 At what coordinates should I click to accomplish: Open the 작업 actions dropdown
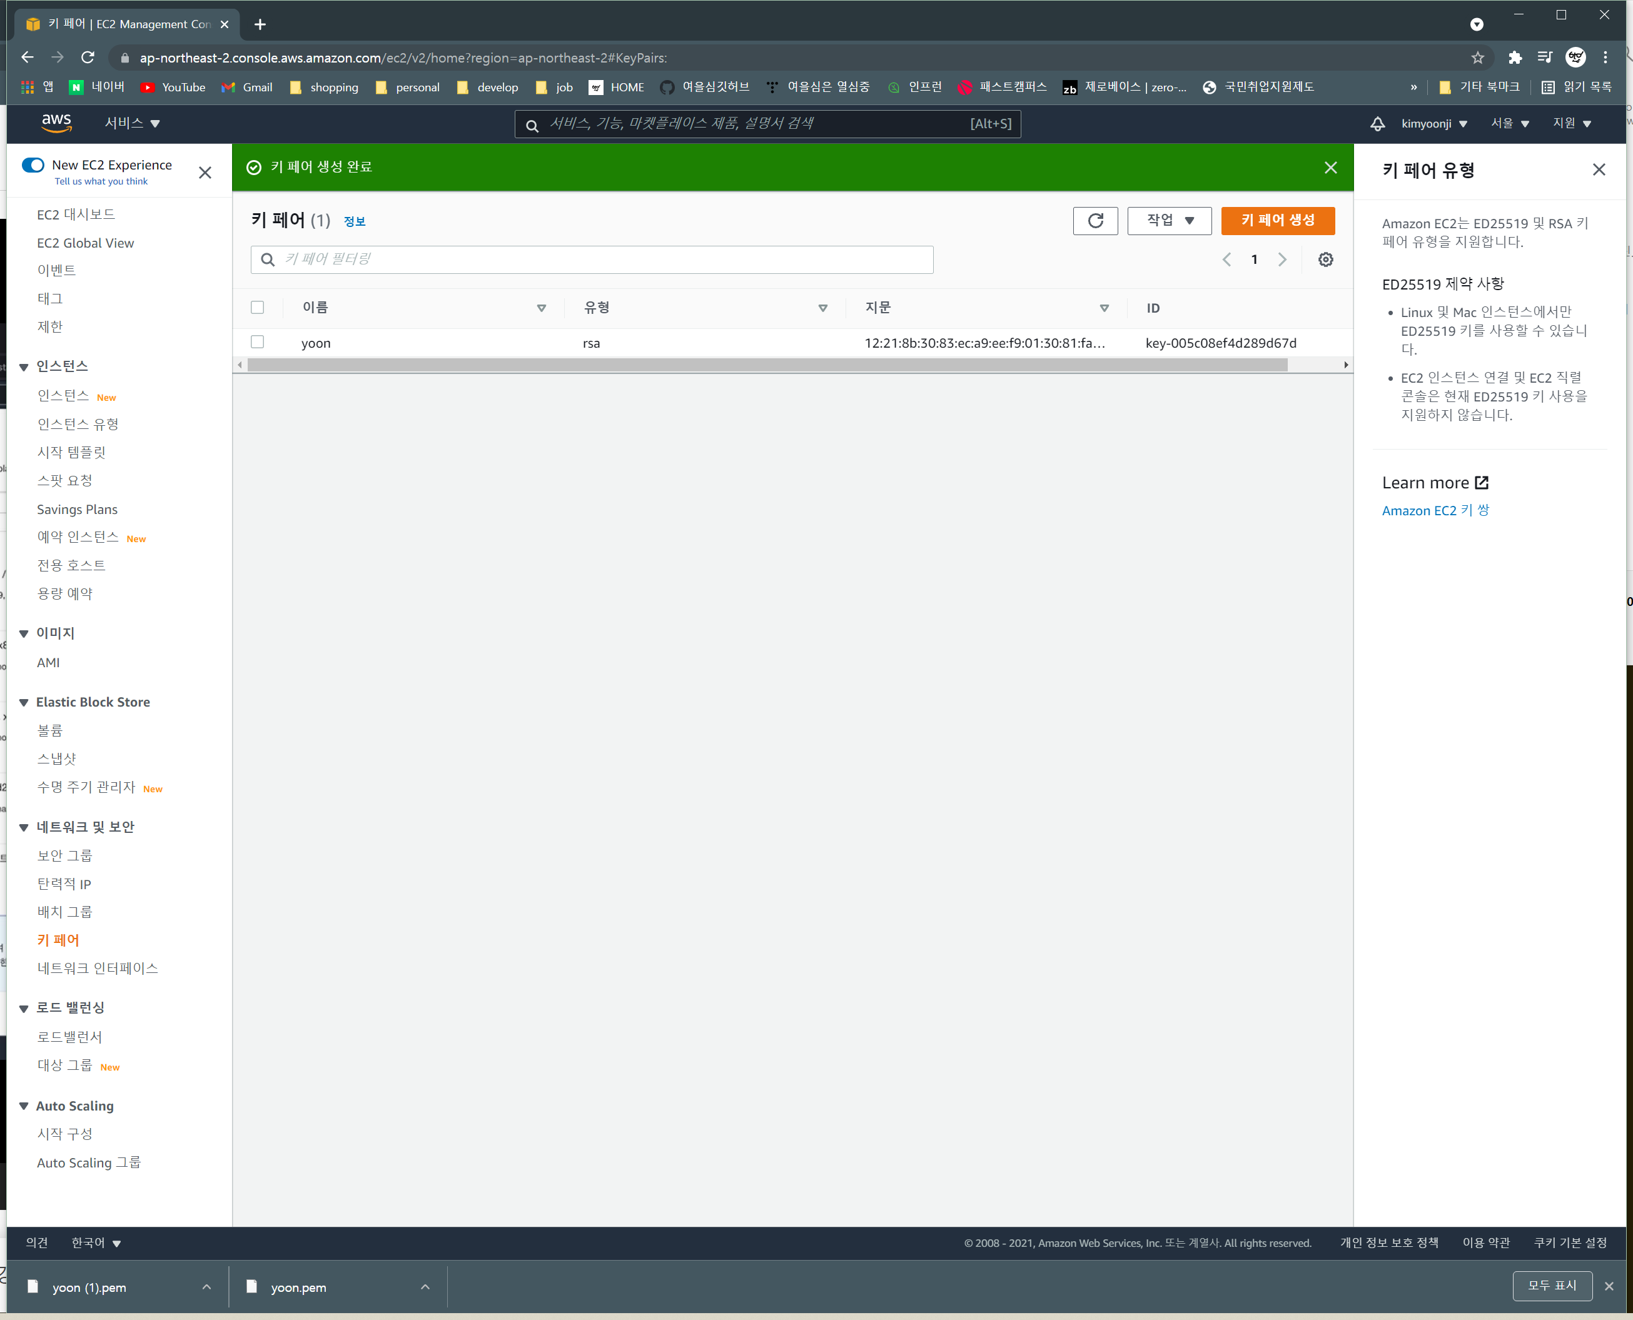coord(1168,221)
